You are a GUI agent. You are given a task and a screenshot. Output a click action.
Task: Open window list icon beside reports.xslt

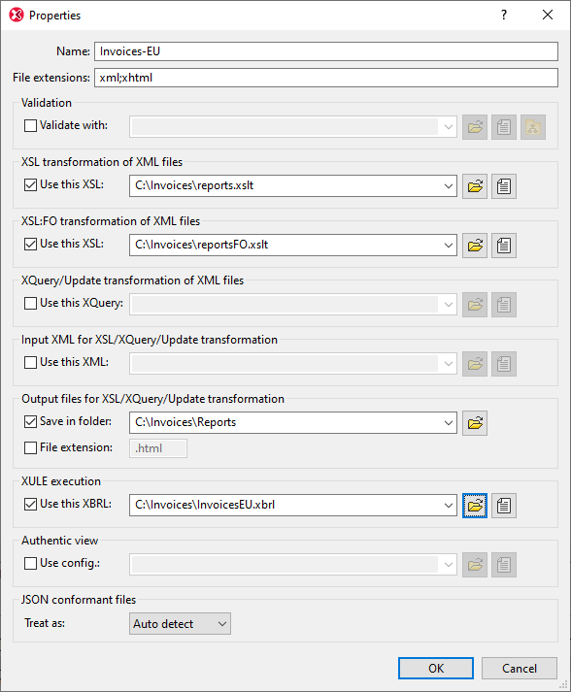(x=504, y=186)
